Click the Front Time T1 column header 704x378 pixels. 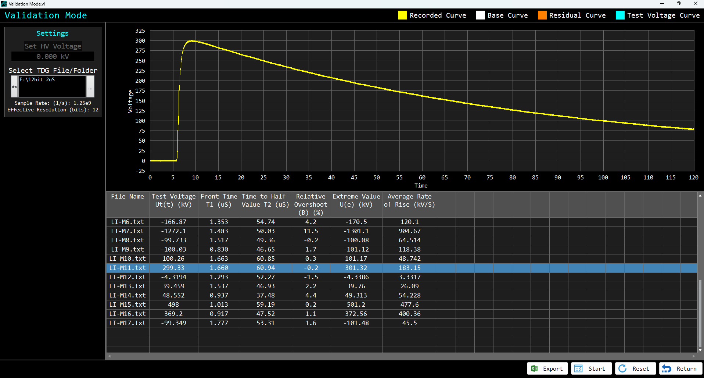[x=219, y=204]
